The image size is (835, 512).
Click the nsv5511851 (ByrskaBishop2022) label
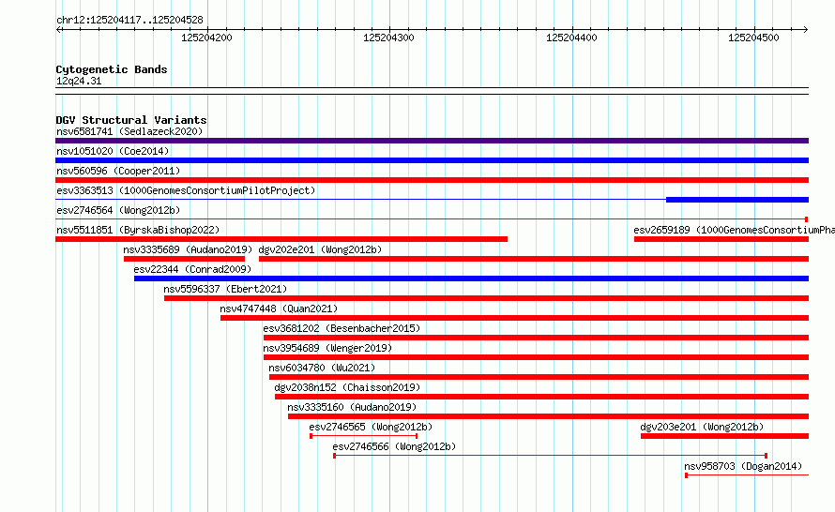[138, 230]
